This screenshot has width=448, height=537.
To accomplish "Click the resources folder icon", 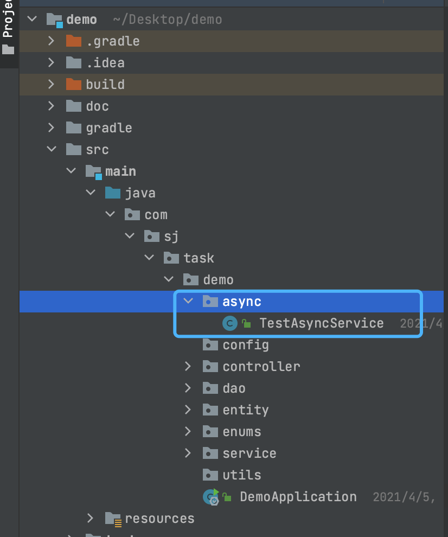I will point(113,519).
